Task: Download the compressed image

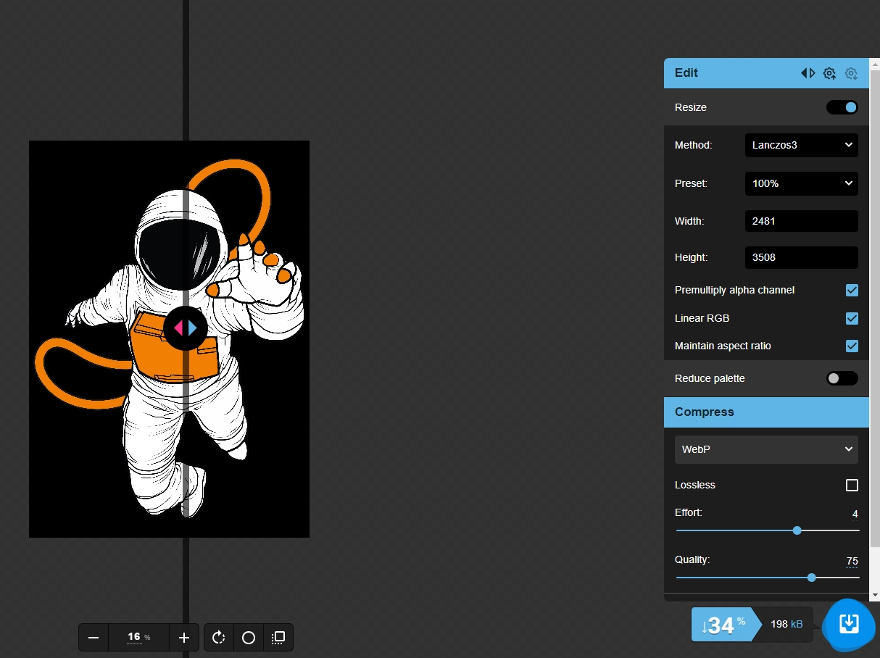Action: (848, 624)
